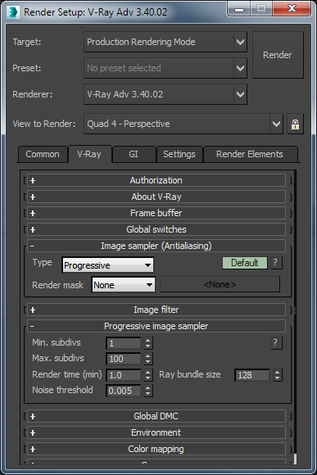Viewport: 317px width, 475px height.
Task: Switch to the GI tab
Action: (134, 154)
